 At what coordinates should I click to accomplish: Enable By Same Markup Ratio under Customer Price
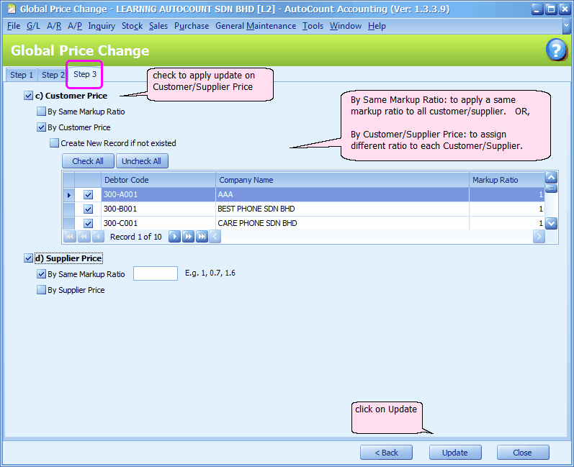click(41, 112)
